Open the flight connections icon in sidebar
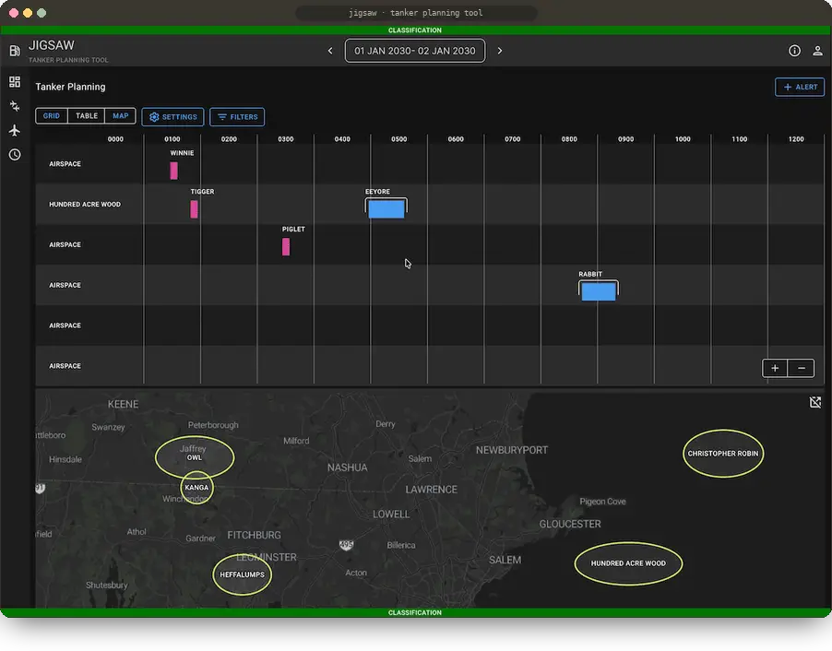Screen dimensions: 832x651 coord(15,106)
